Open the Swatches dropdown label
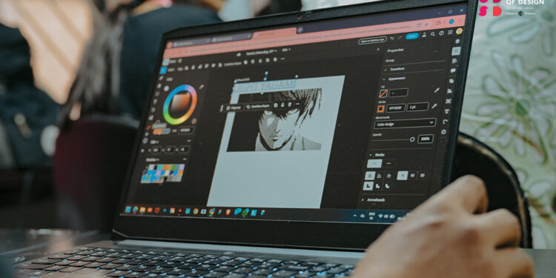Screen dimensions: 556x278 (x=152, y=159)
